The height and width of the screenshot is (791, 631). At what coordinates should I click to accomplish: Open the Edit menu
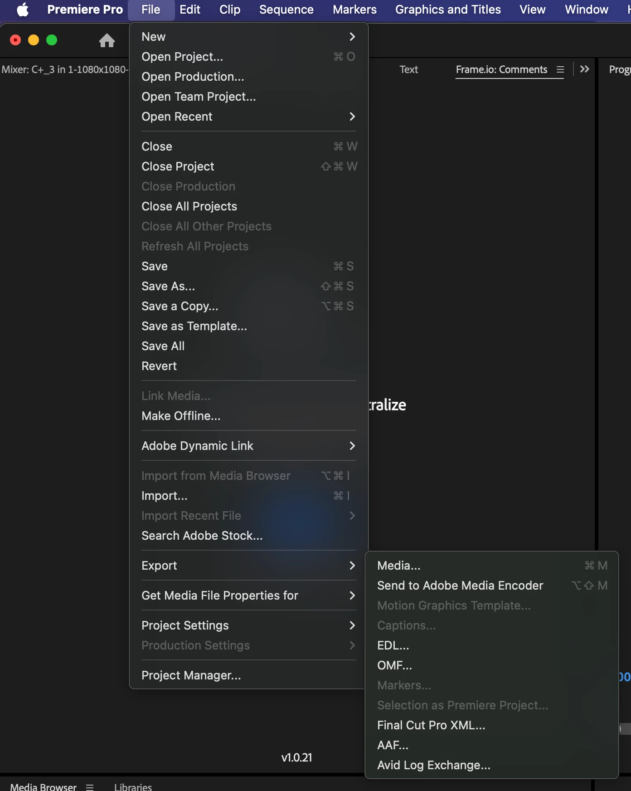(190, 10)
